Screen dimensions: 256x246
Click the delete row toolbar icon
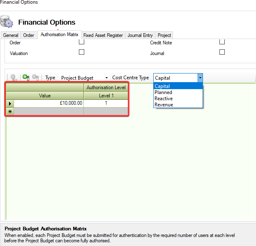coord(13,77)
